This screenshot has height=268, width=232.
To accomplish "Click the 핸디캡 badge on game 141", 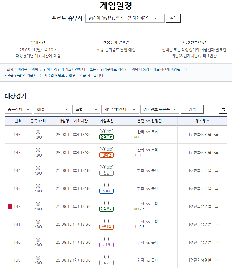I will pos(106,227).
